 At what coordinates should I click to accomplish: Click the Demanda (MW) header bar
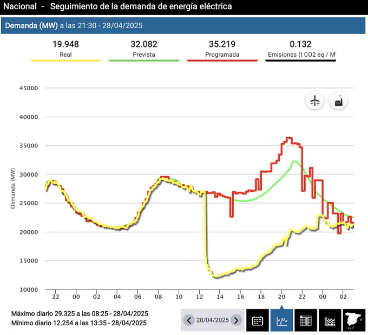tap(183, 25)
